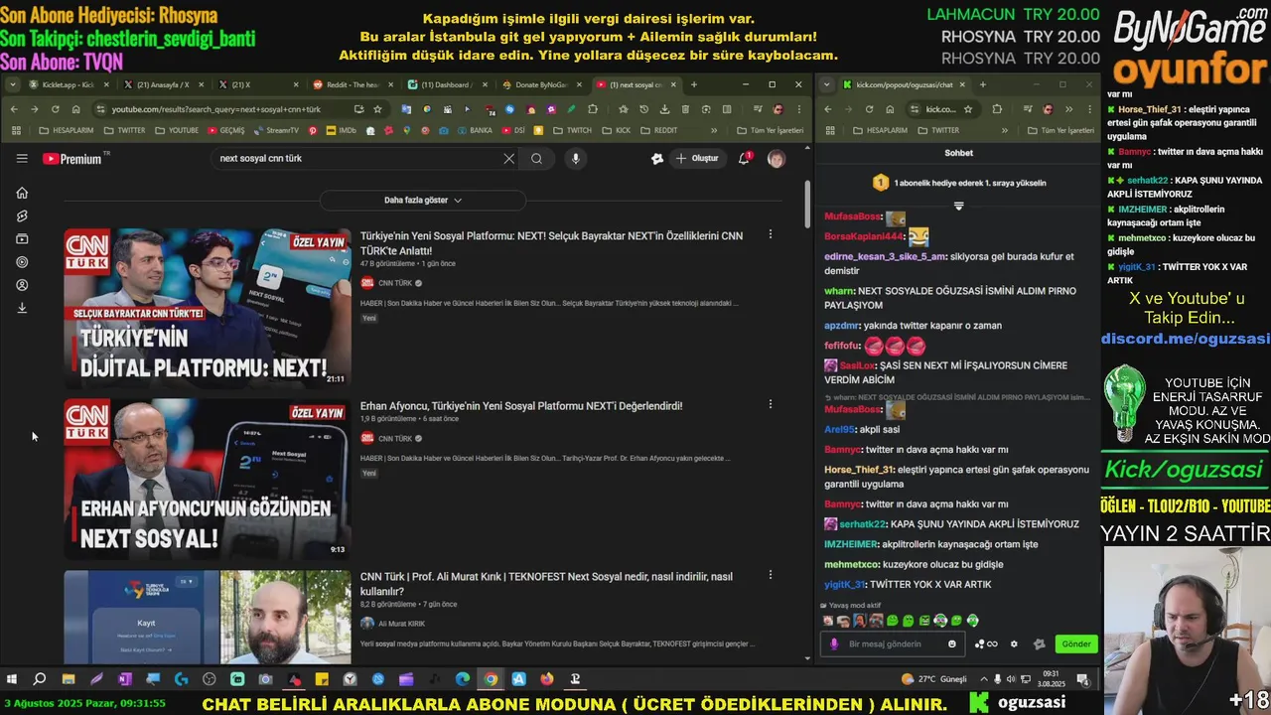
Task: Open the Prof. Ali Murat Kırık video title
Action: [x=546, y=584]
